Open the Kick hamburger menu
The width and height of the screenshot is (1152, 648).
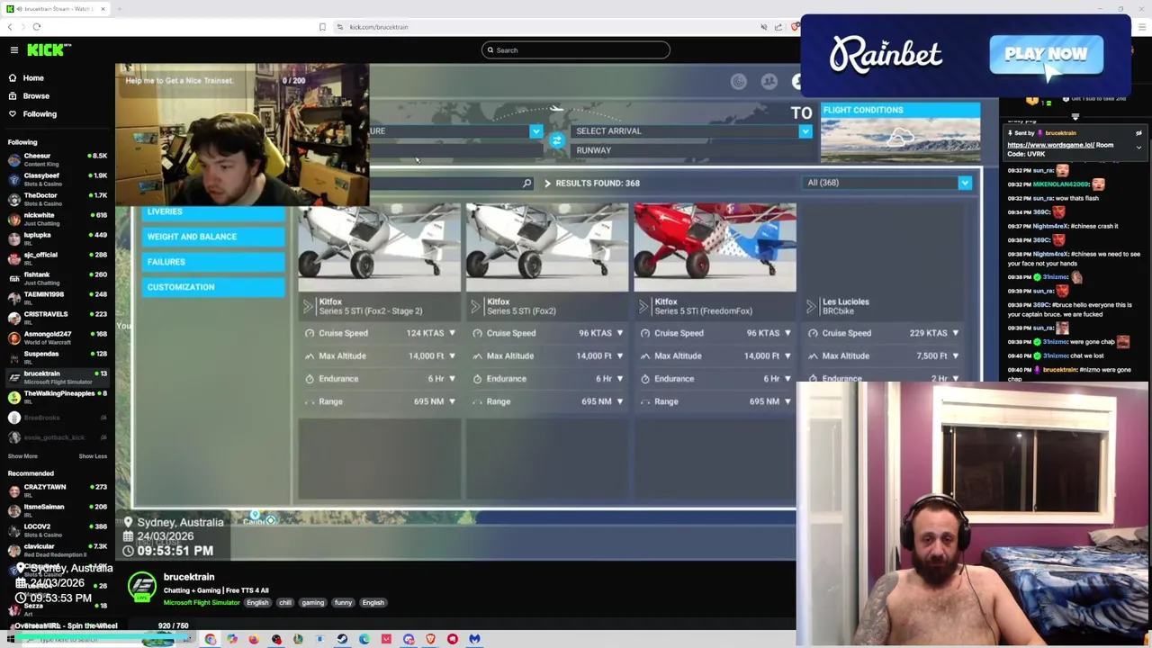click(13, 50)
